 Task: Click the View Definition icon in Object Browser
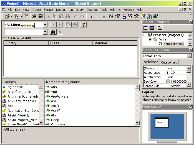pyautogui.click(x=75, y=25)
